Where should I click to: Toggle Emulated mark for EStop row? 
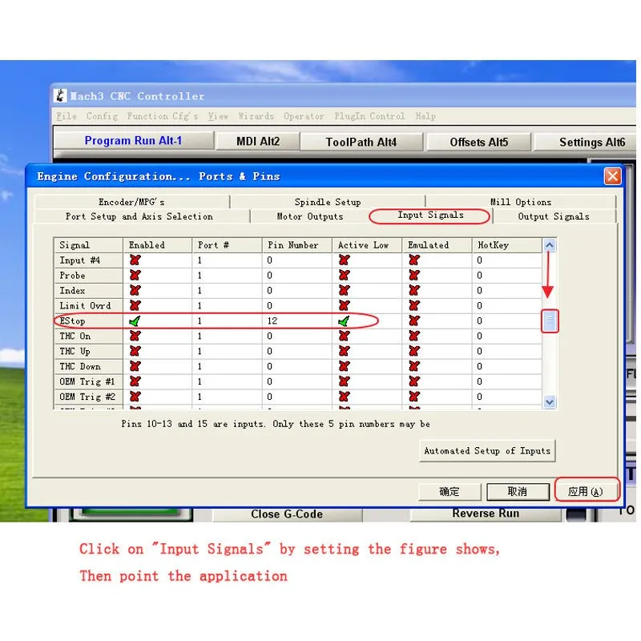[x=414, y=321]
